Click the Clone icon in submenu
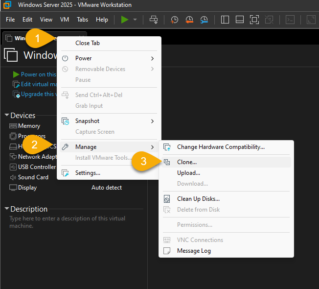Image resolution: width=319 pixels, height=289 pixels. click(x=167, y=162)
